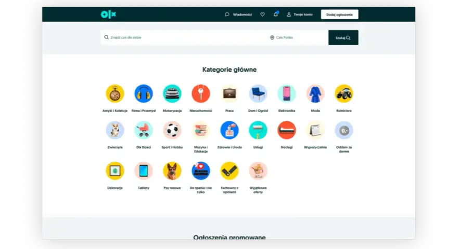
Task: Click the Psy rasowe text label
Action: coord(172,188)
